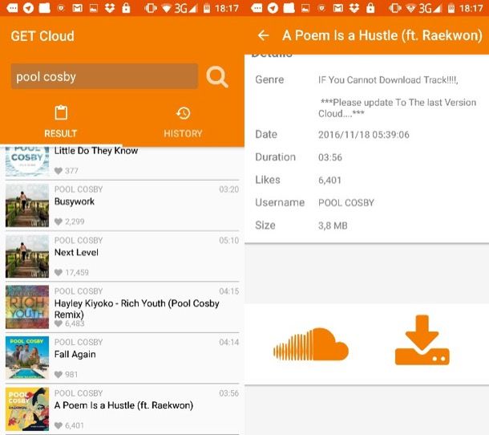Select 'A Poem Is a Hustle' list title
Viewport: 489px width, 435px height.
tap(123, 405)
